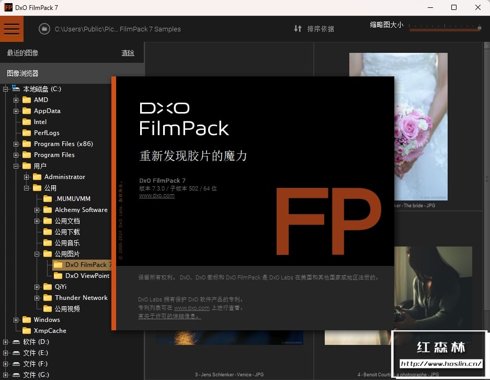Expand the QiYi folder node
This screenshot has height=380, width=490.
pos(37,287)
